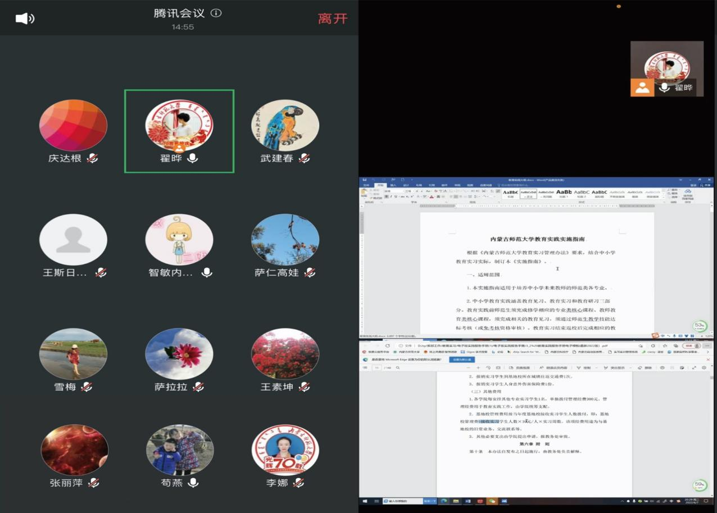The height and width of the screenshot is (513, 717).
Task: Click the AaBb Heading 1 style in Word
Action: coord(564,193)
